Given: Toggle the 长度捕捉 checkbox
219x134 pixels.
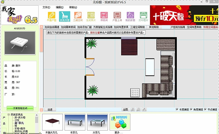Looking at the screenshot, I should pyautogui.click(x=177, y=109).
